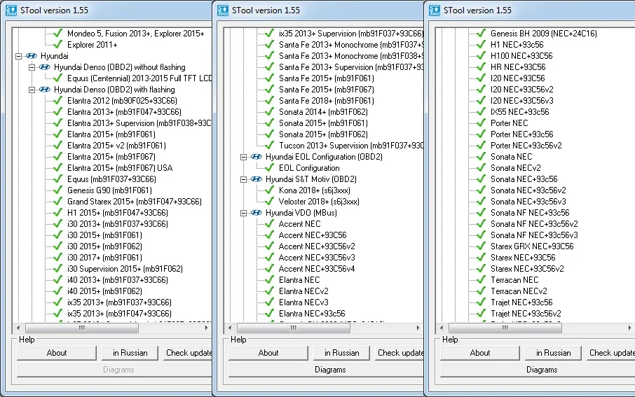Select i40 2015+ (mb91F062)
This screenshot has height=397, width=635.
coord(104,291)
